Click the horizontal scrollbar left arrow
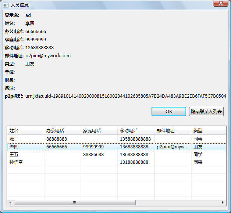The width and height of the screenshot is (231, 213). (x=10, y=202)
